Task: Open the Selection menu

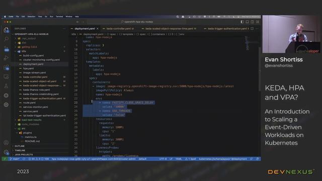Action: [x=31, y=17]
